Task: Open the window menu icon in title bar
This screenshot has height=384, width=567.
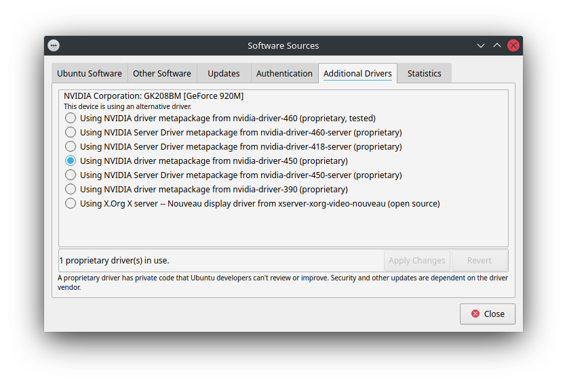Action: coord(54,45)
